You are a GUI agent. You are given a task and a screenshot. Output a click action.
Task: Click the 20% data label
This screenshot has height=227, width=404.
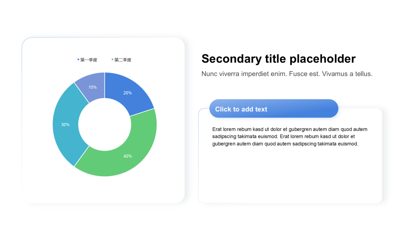tap(127, 93)
